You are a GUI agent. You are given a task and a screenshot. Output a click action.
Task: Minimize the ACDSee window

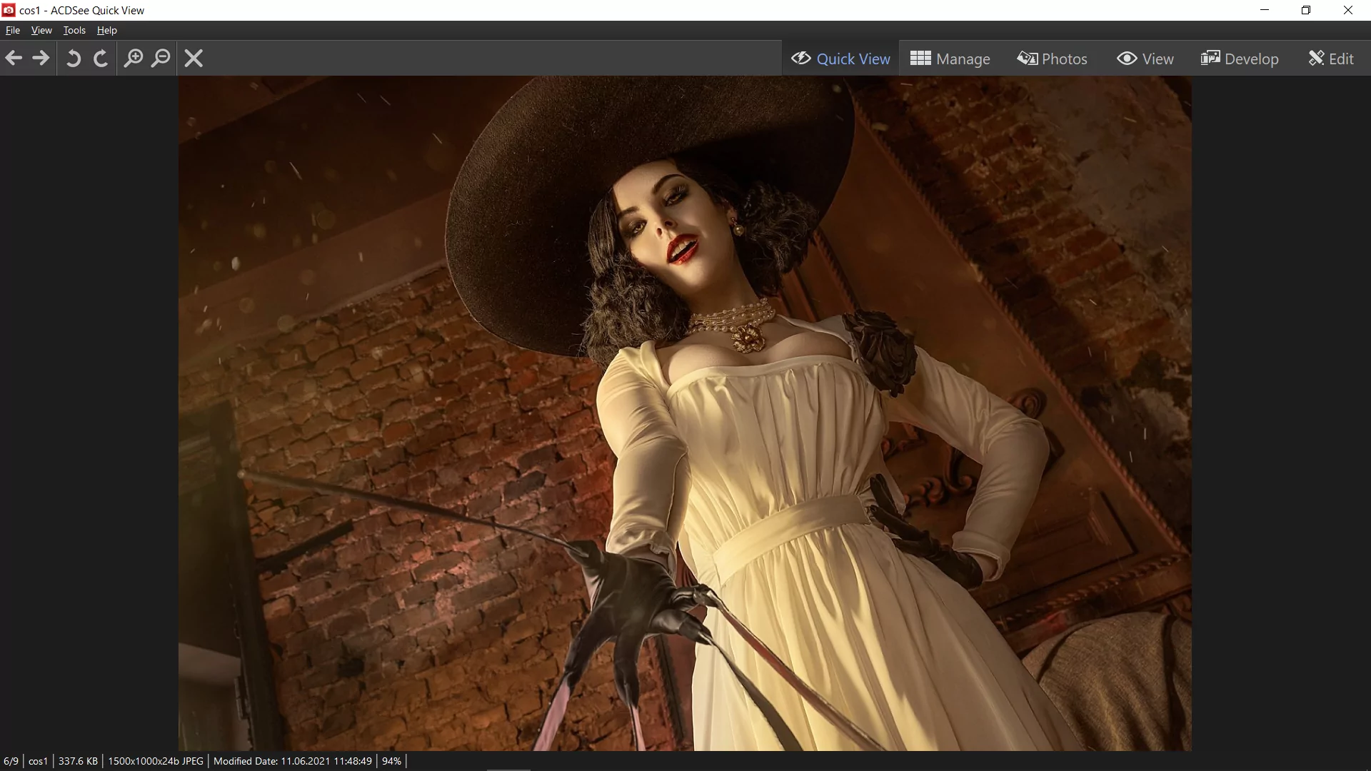pos(1265,10)
